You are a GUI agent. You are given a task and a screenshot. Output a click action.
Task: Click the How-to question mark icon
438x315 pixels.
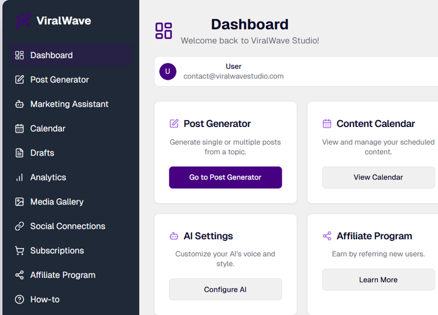19,300
